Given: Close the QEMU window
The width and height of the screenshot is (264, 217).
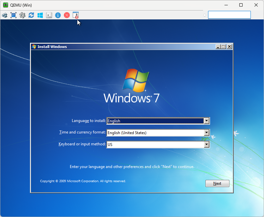Looking at the screenshot, I should (x=256, y=5).
